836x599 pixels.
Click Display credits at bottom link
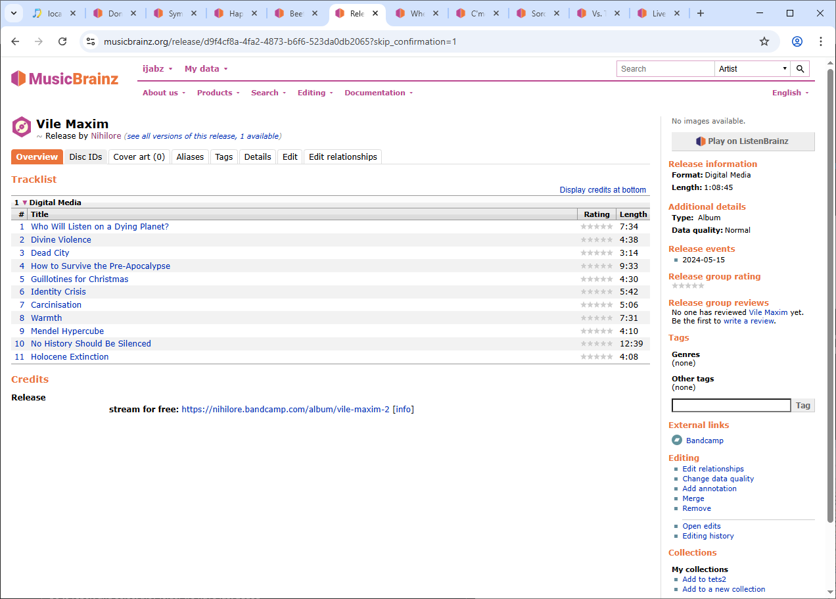(x=603, y=190)
